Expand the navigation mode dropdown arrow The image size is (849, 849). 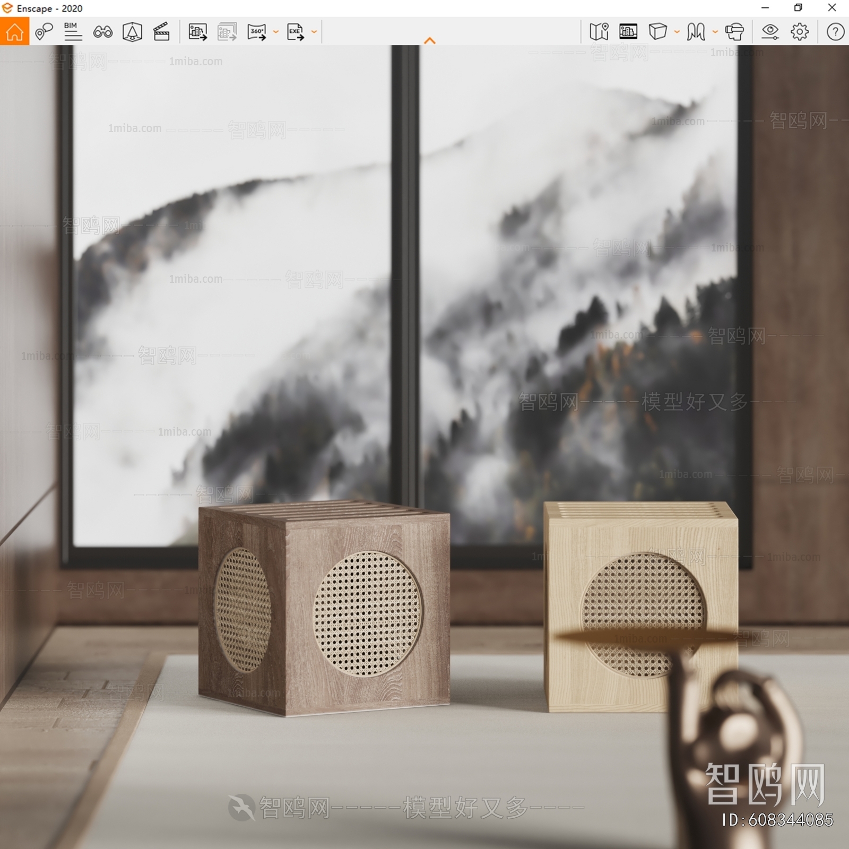tap(715, 32)
